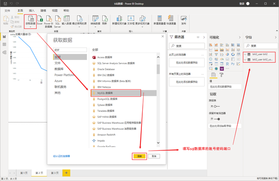279x181 pixels.
Task: Click the 取消 button in dialog
Action: [x=154, y=156]
